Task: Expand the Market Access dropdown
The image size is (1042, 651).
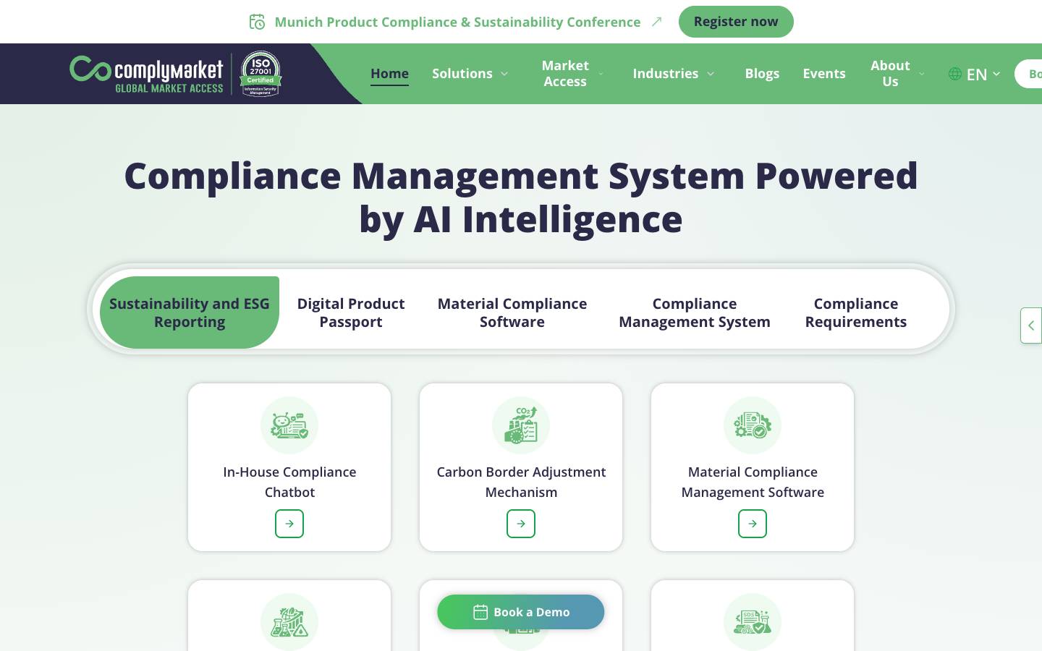Action: pos(572,74)
